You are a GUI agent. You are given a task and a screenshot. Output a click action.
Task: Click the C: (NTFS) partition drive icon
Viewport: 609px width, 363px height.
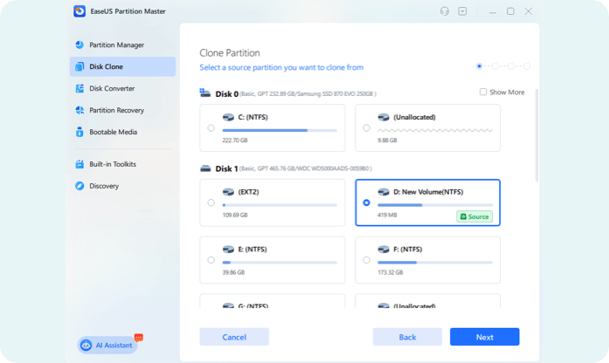click(x=228, y=117)
